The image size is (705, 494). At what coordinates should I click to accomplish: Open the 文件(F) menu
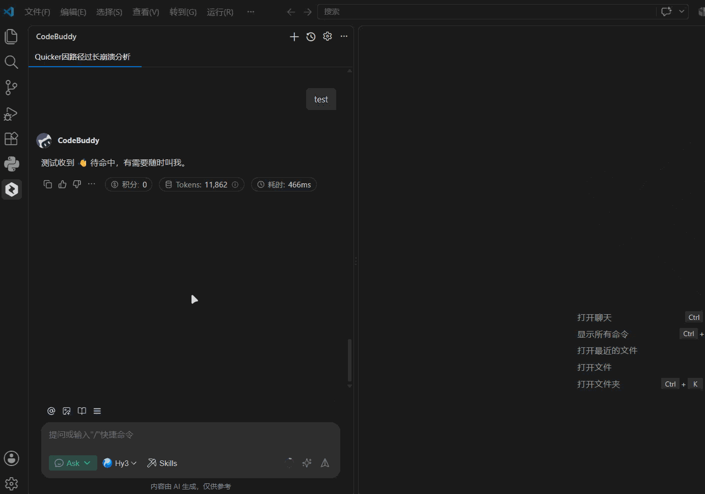tap(37, 12)
